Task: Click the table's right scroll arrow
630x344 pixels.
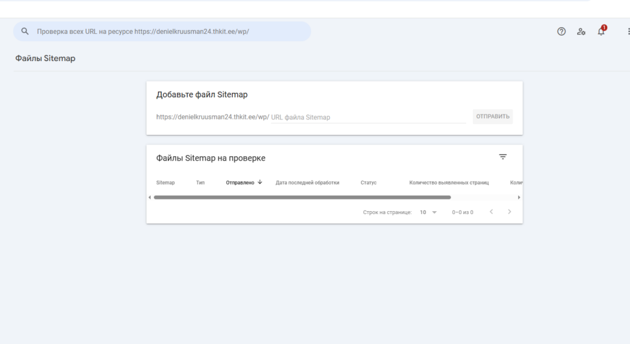Action: 519,198
